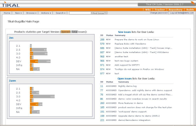Viewport: 196px width, 126px height.
Task: Open issue 686 link
Action: pyautogui.click(x=102, y=48)
